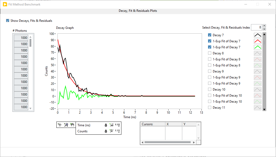Open the Decay 8 plot style icon

click(x=258, y=53)
